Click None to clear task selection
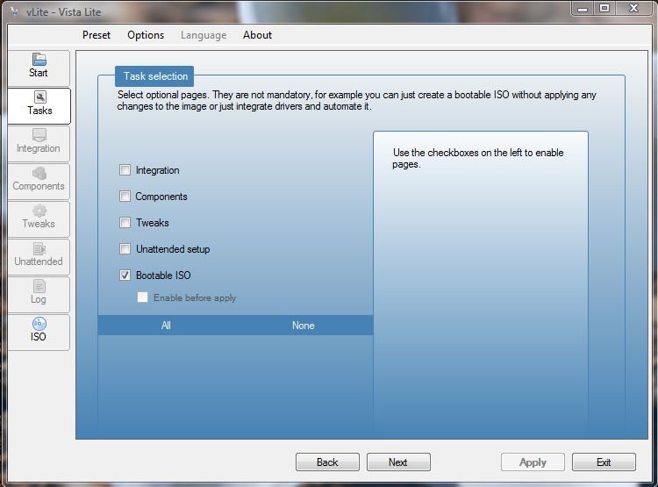 [x=304, y=326]
